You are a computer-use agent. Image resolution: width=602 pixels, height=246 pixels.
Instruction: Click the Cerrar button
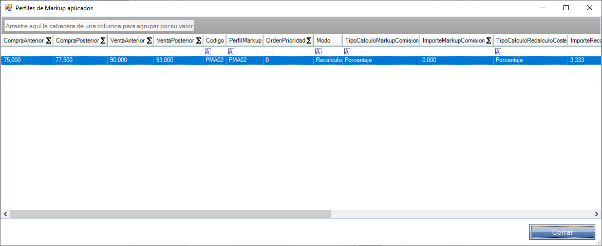pos(562,232)
